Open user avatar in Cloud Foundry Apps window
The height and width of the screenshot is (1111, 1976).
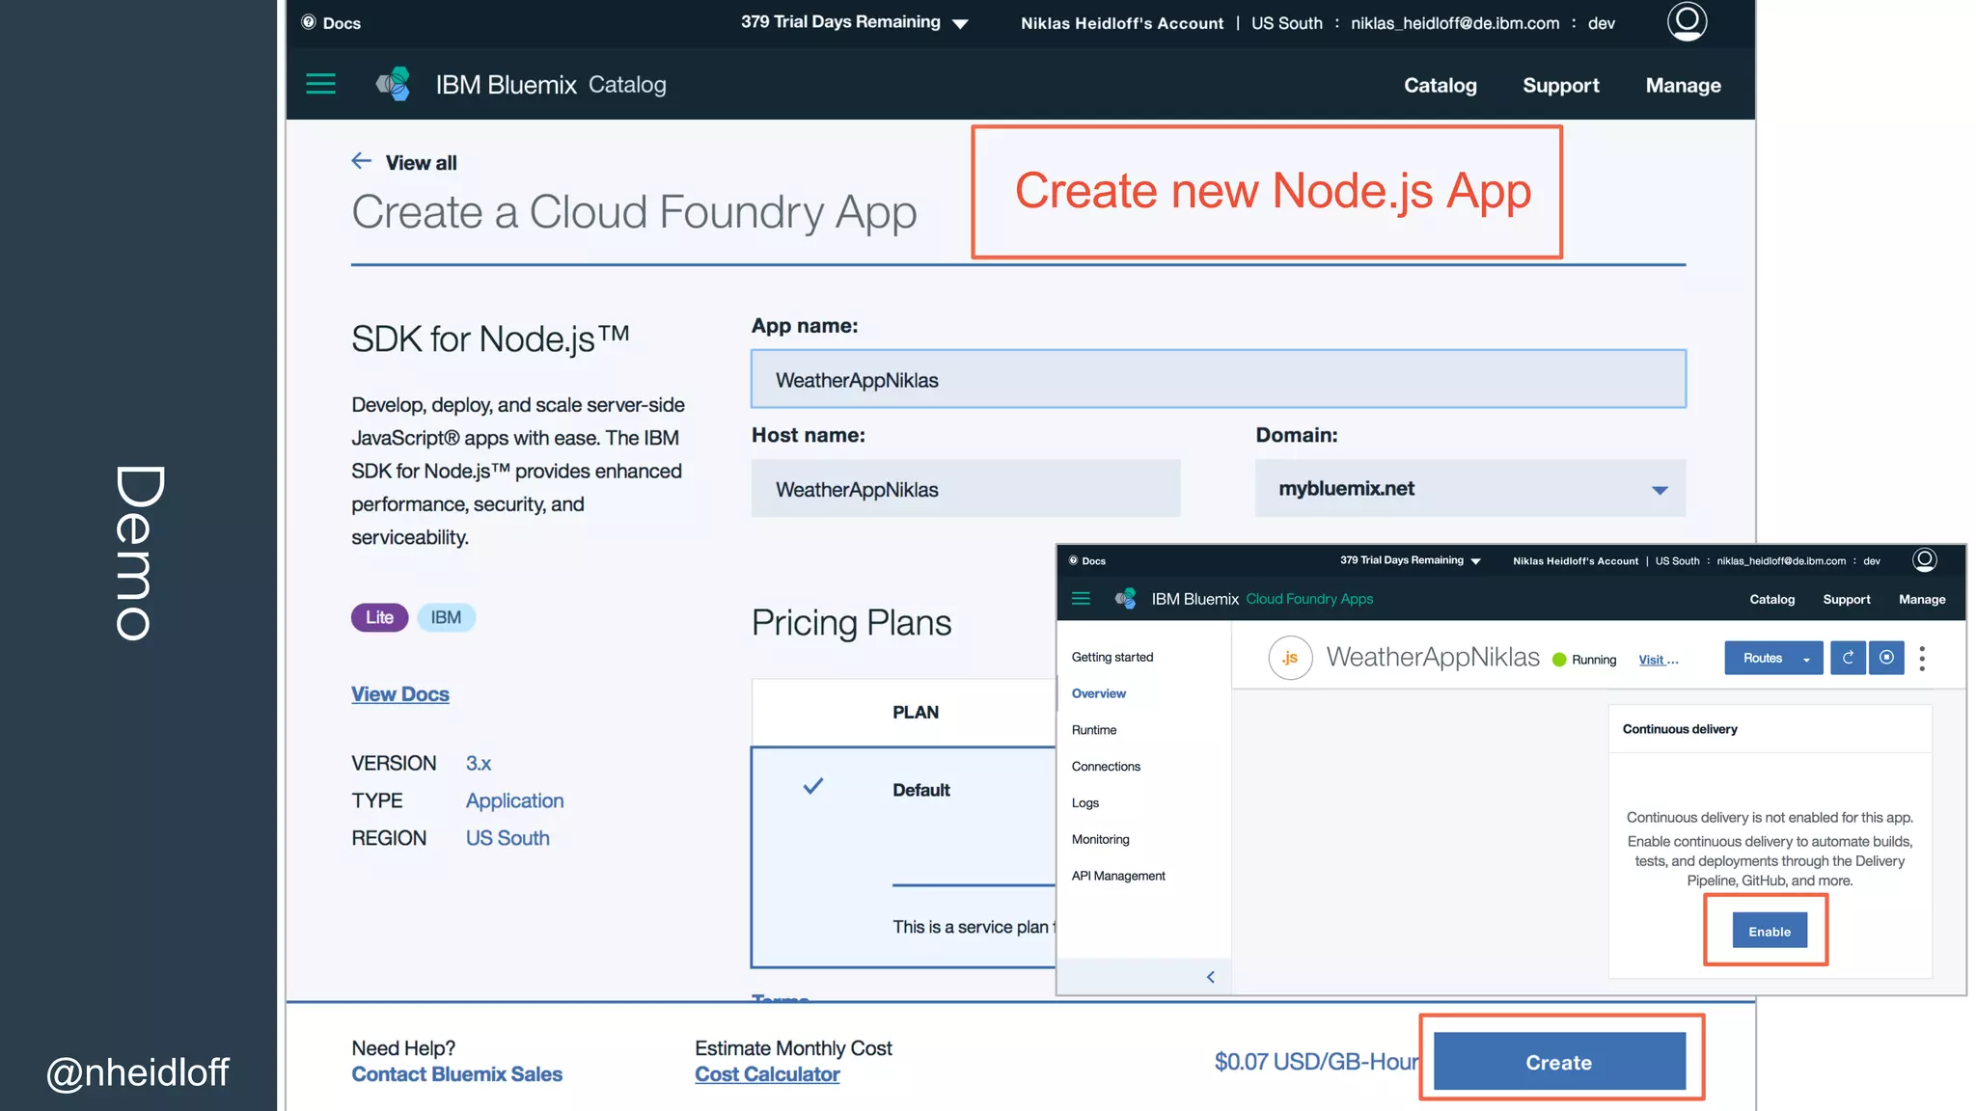tap(1924, 559)
